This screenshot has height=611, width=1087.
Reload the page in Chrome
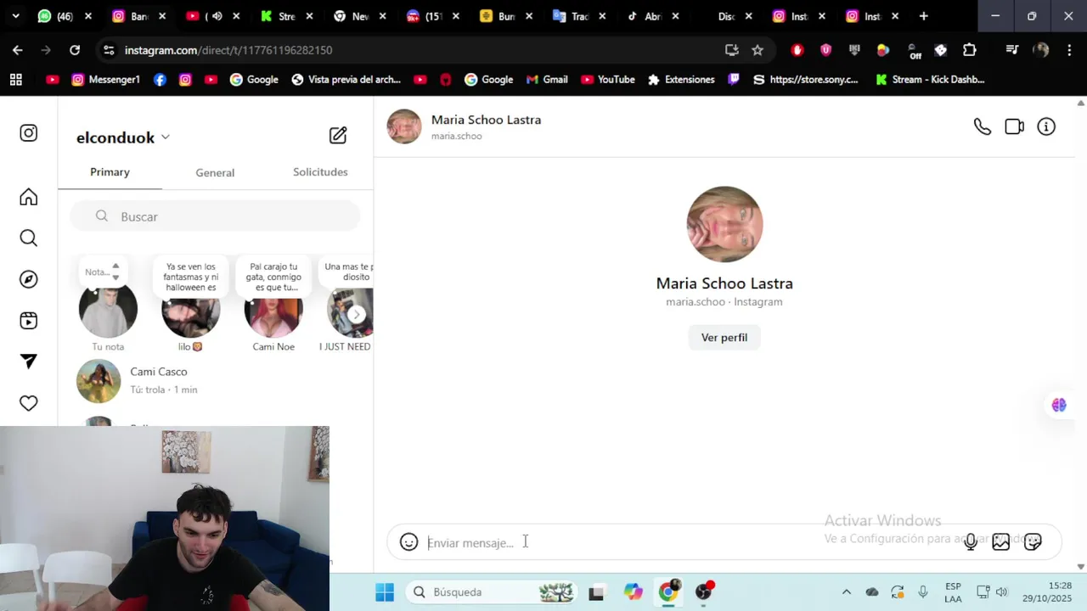coord(75,50)
